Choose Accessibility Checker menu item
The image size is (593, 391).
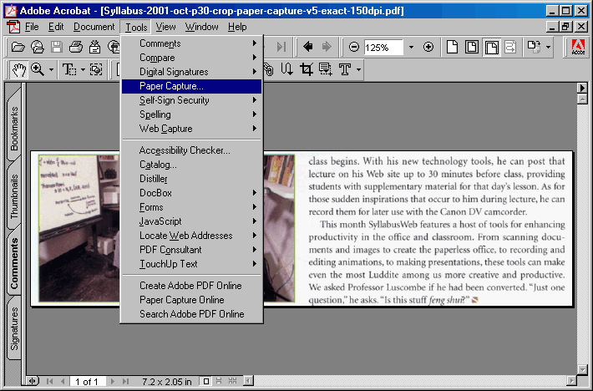coord(191,150)
